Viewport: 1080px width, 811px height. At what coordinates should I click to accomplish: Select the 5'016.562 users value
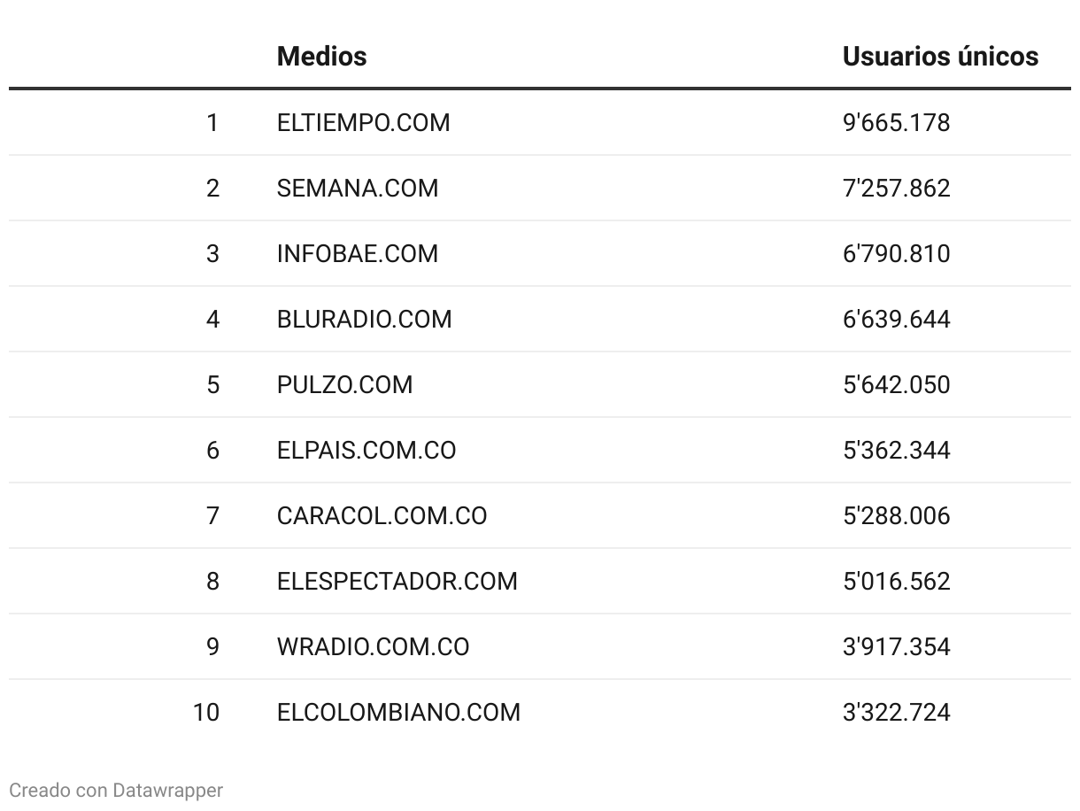[x=896, y=581]
